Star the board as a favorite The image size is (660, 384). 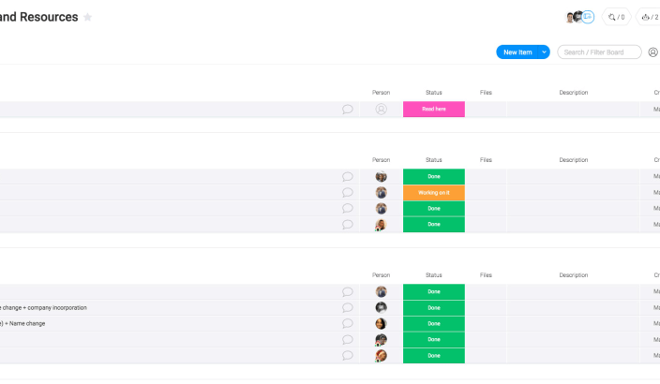pos(87,17)
